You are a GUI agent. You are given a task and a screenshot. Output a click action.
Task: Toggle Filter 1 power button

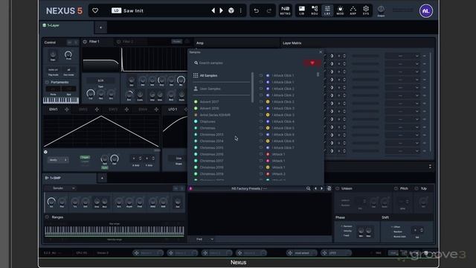pos(85,42)
